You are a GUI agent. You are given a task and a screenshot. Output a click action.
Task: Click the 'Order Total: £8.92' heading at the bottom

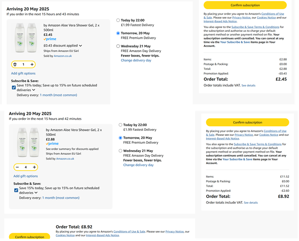[x=74, y=227]
